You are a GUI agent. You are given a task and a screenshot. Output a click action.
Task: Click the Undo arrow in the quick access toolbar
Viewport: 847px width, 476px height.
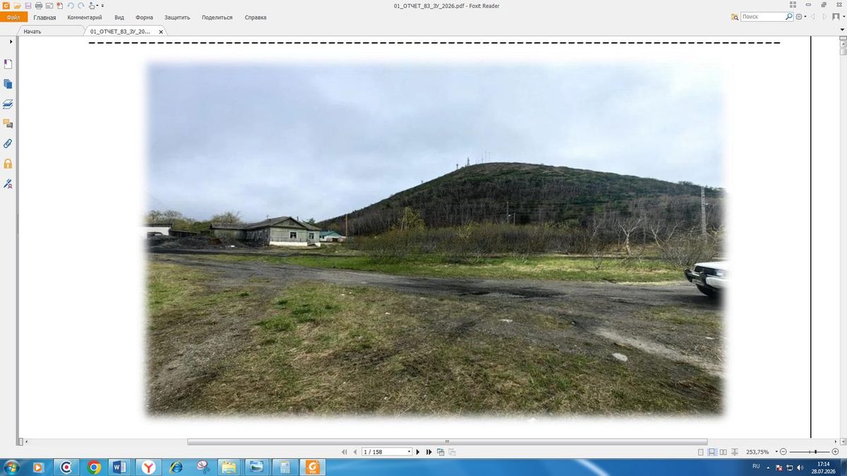click(71, 5)
